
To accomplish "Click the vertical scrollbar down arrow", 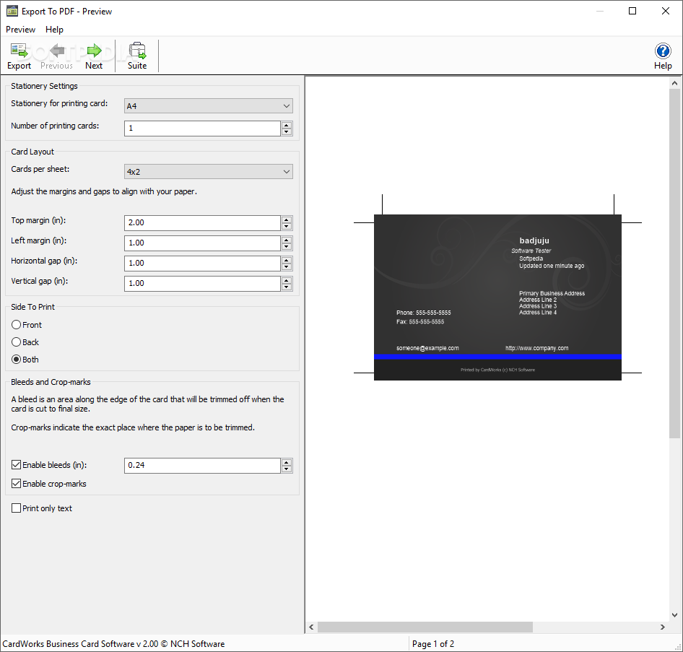I will pos(674,615).
